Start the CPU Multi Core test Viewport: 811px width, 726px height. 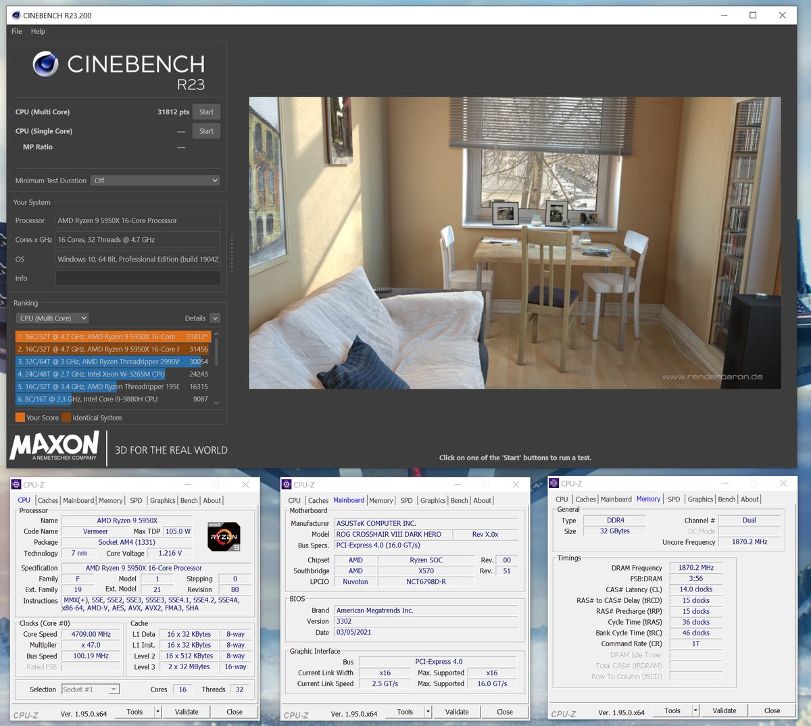206,112
